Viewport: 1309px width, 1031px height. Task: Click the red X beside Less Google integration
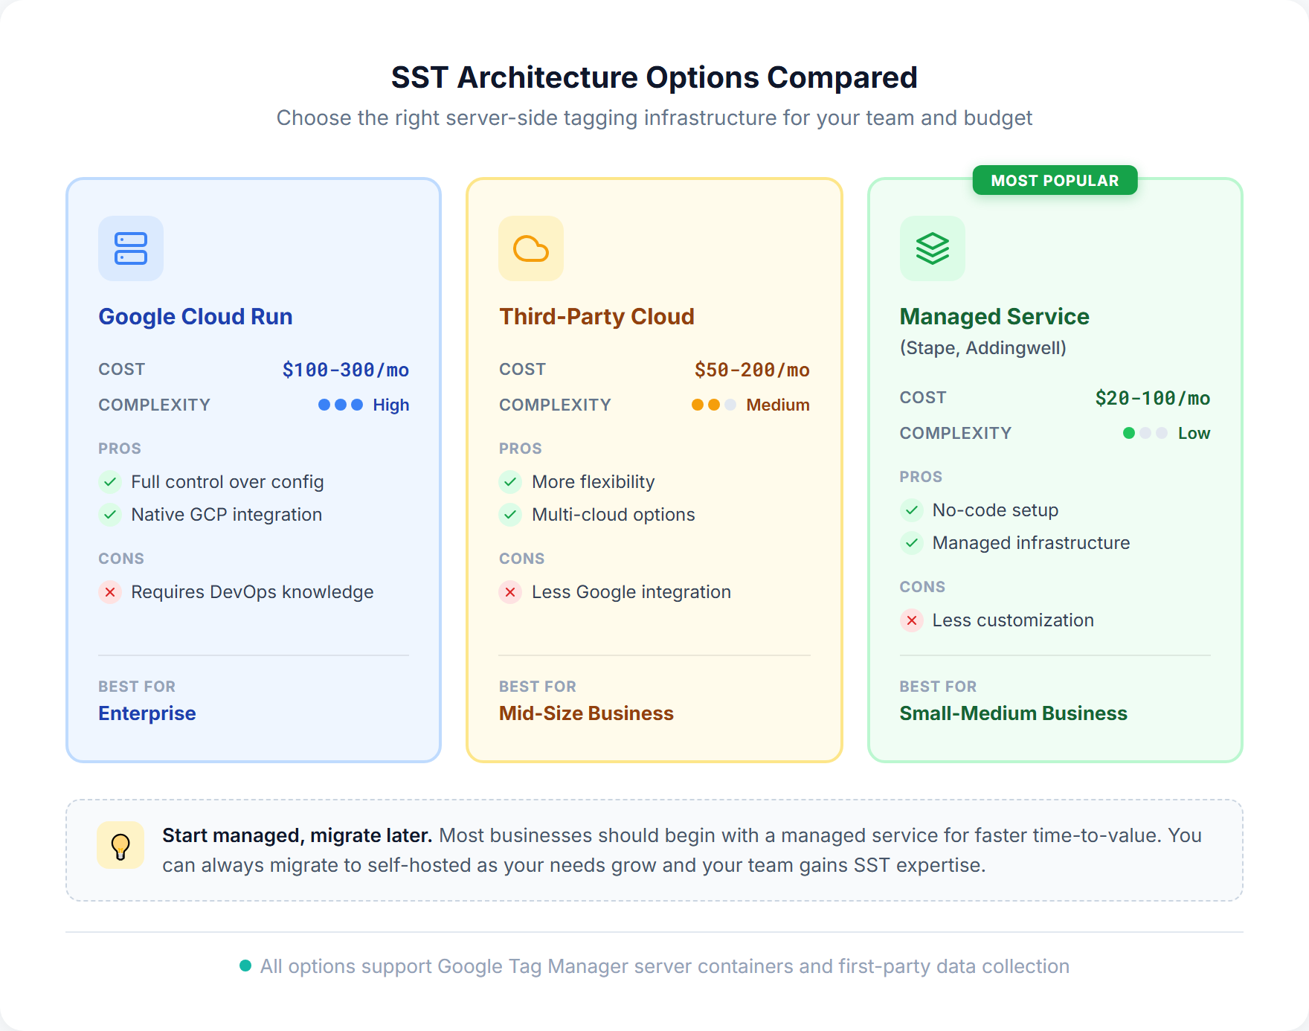(x=509, y=593)
